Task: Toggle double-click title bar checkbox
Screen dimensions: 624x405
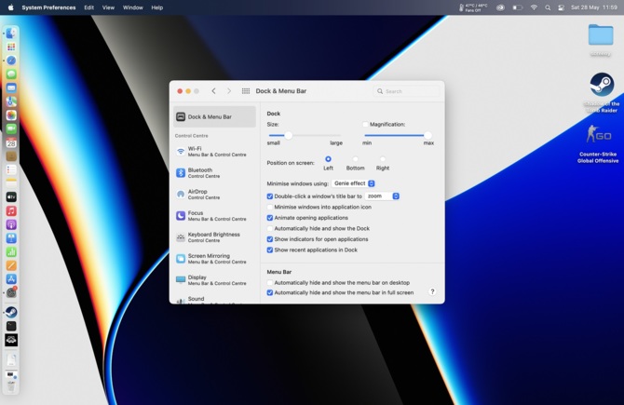Action: (270, 196)
